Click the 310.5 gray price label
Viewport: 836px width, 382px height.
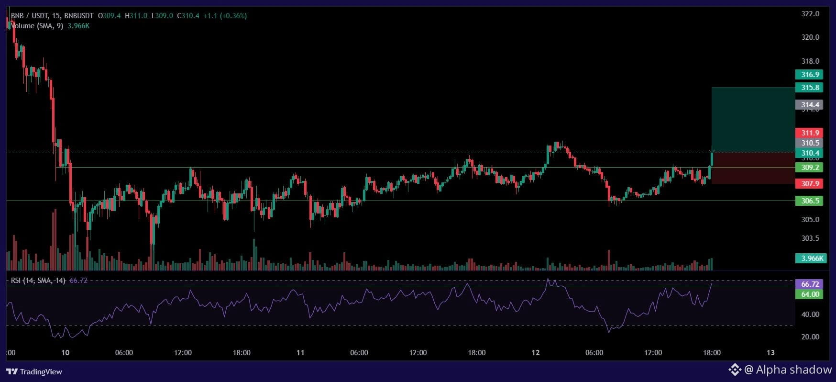tap(809, 143)
